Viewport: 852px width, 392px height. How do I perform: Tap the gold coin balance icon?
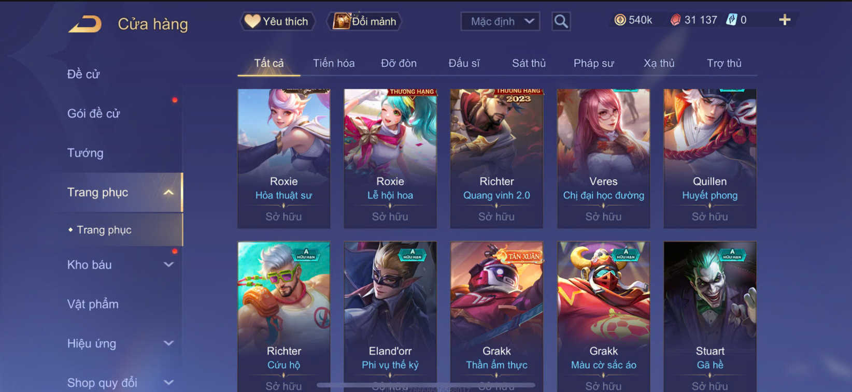tap(620, 20)
